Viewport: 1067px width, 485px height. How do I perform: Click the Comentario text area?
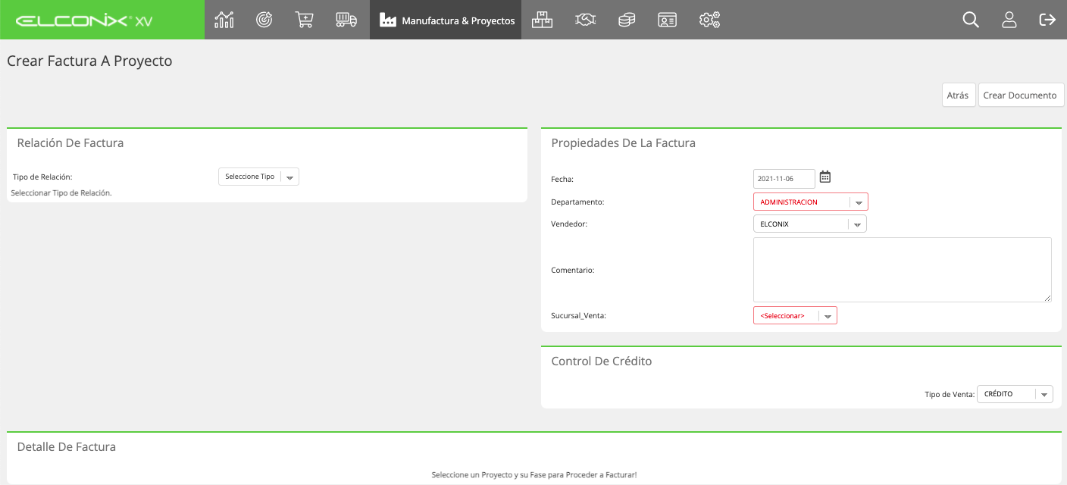903,270
